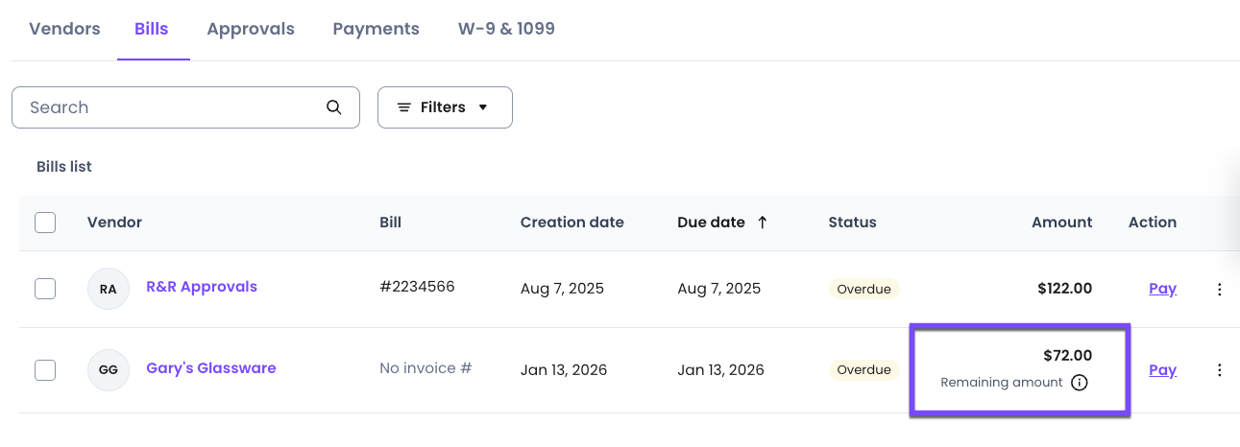Expand the Filters dropdown
The width and height of the screenshot is (1240, 447).
pyautogui.click(x=445, y=107)
